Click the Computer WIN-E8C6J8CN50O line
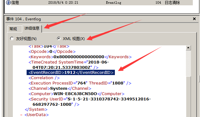Viewport: 200px width, 117px height. (x=76, y=94)
